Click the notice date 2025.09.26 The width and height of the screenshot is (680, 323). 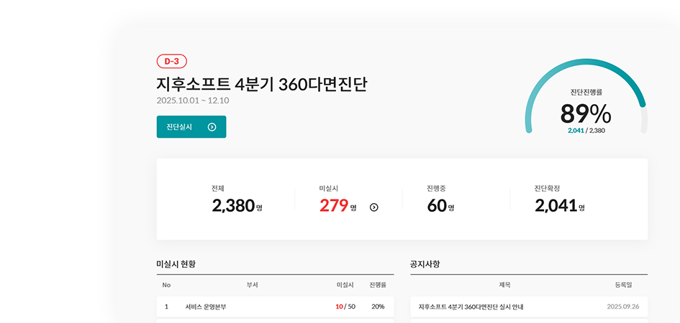click(623, 307)
